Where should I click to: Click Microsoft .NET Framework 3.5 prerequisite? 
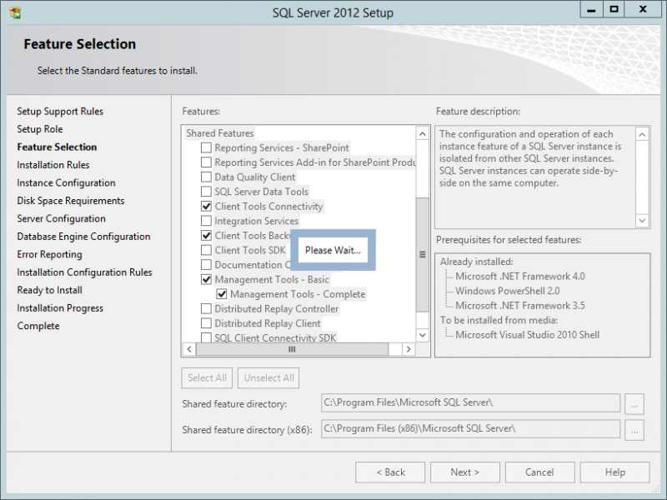[519, 306]
